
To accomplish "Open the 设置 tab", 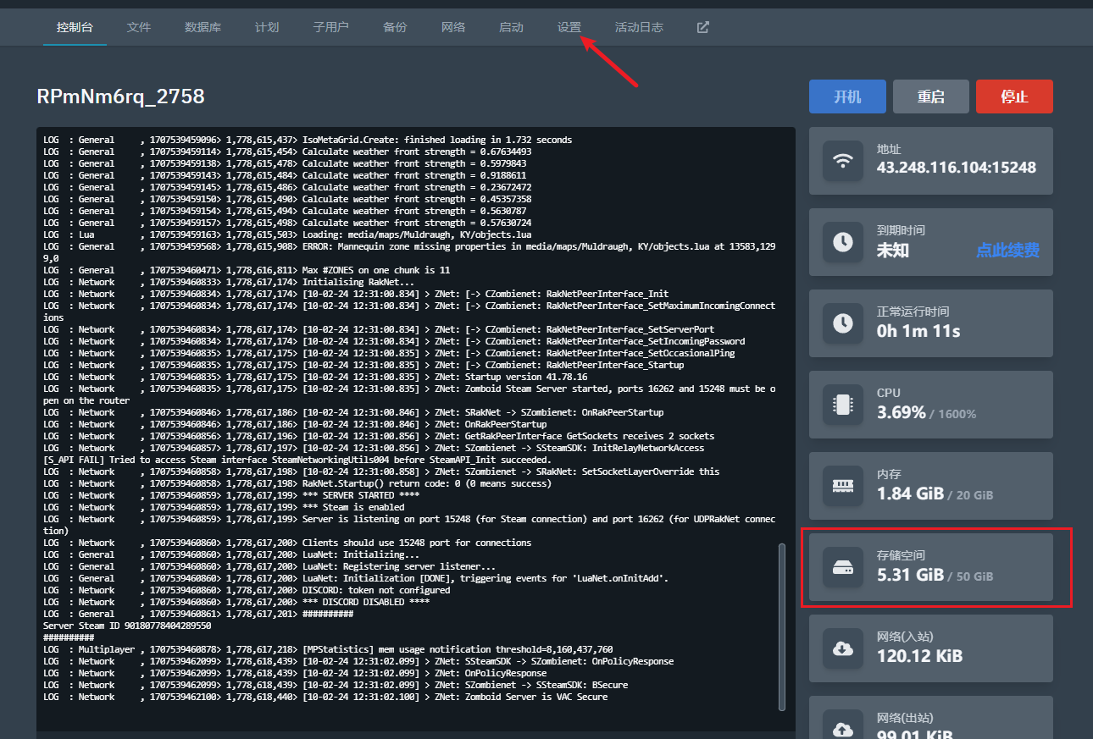I will 569,27.
